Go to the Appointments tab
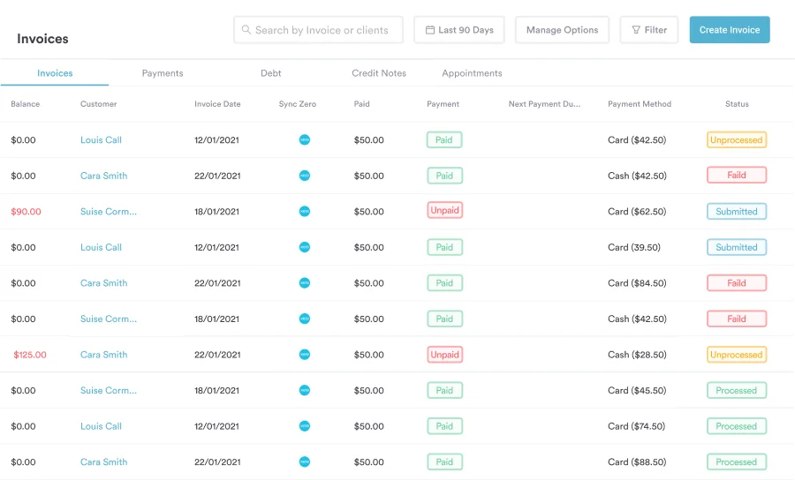This screenshot has height=480, width=795. coord(472,73)
